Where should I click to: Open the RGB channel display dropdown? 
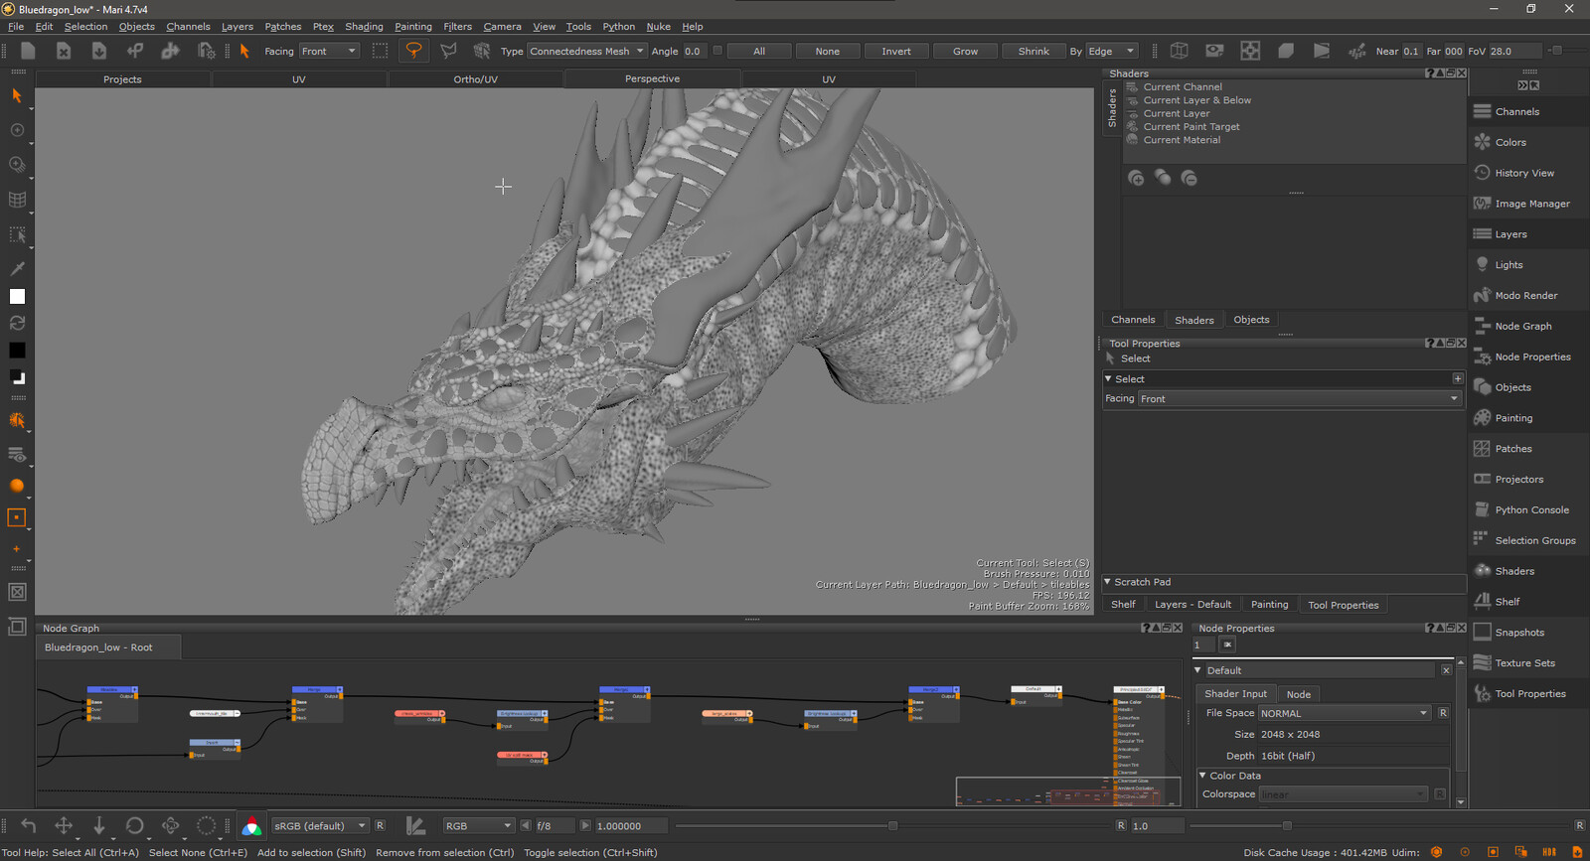pos(478,826)
